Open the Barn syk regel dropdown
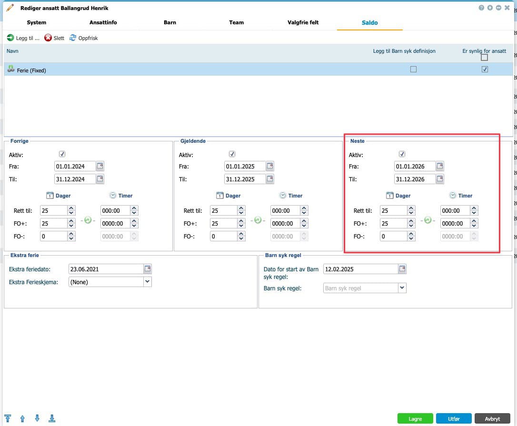Image resolution: width=517 pixels, height=426 pixels. [x=402, y=287]
